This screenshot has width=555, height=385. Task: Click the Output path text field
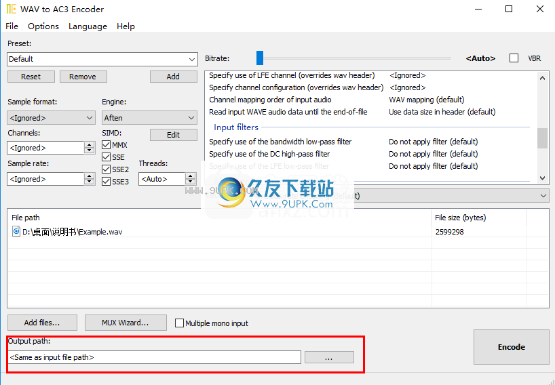pyautogui.click(x=154, y=357)
